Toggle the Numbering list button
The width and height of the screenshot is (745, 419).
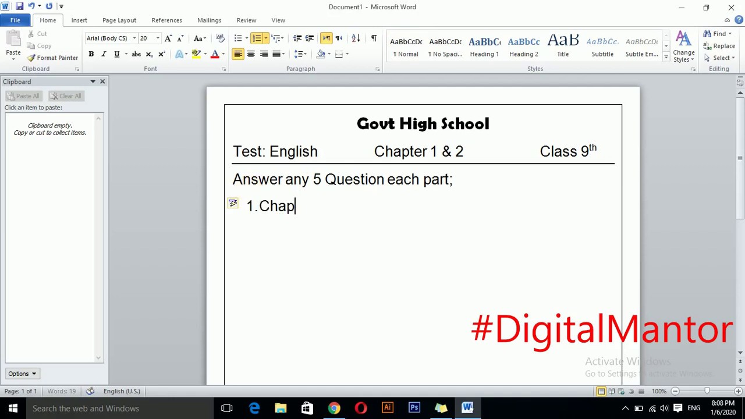pos(256,38)
